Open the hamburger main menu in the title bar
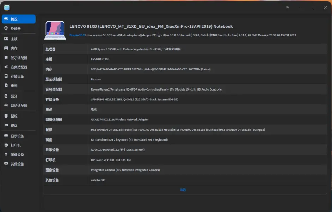This screenshot has height=212, width=332. click(x=288, y=8)
